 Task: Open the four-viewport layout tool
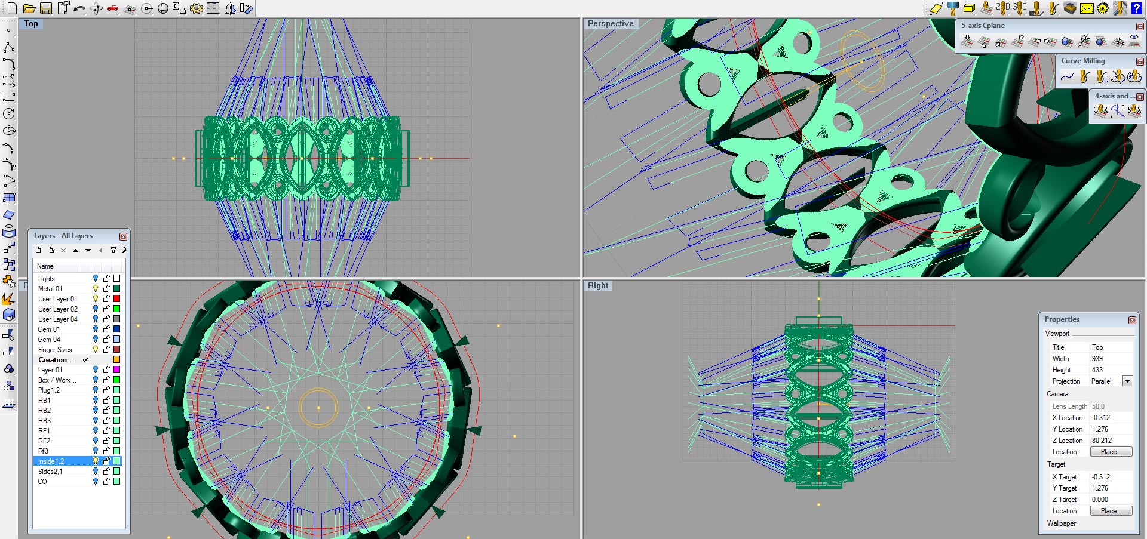pyautogui.click(x=213, y=8)
